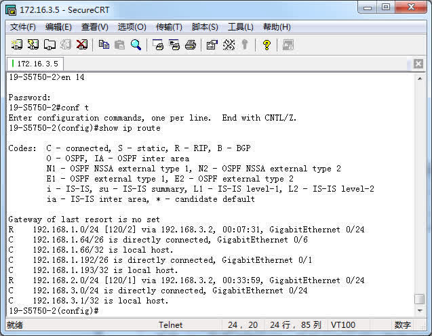Open the 选项(O) menu
This screenshot has width=432, height=336.
(x=132, y=27)
